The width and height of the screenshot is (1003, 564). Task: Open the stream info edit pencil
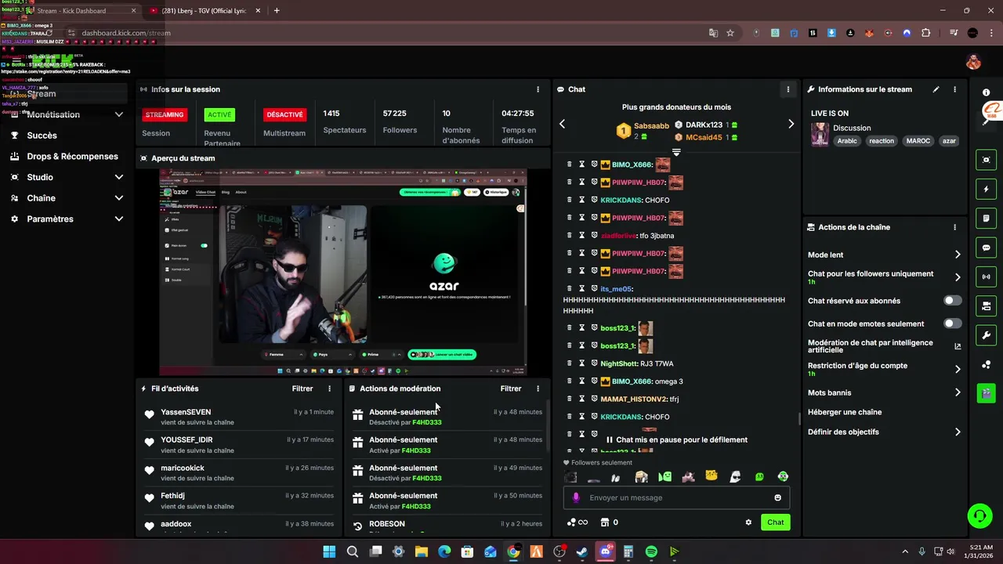click(x=936, y=89)
